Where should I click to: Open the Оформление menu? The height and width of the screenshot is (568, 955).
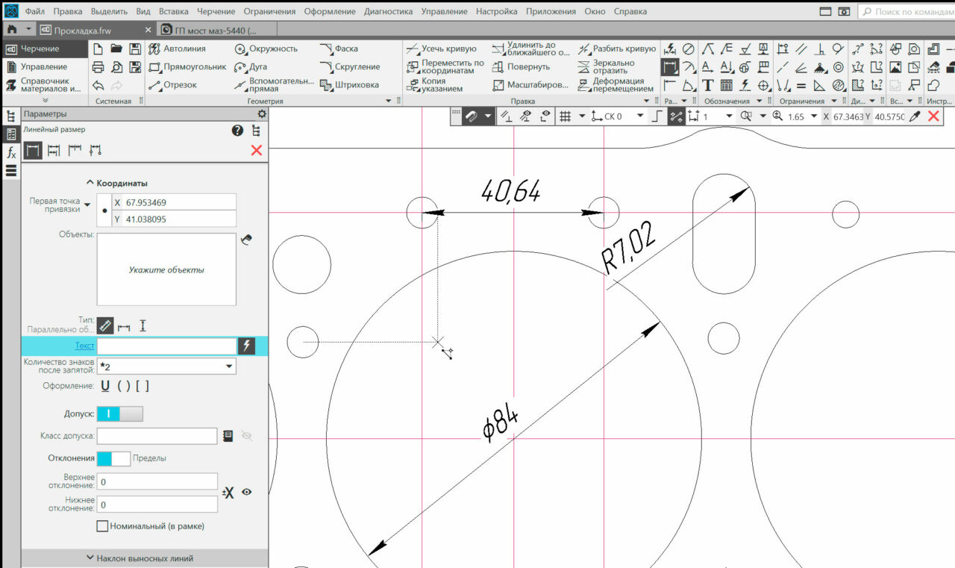click(x=329, y=12)
